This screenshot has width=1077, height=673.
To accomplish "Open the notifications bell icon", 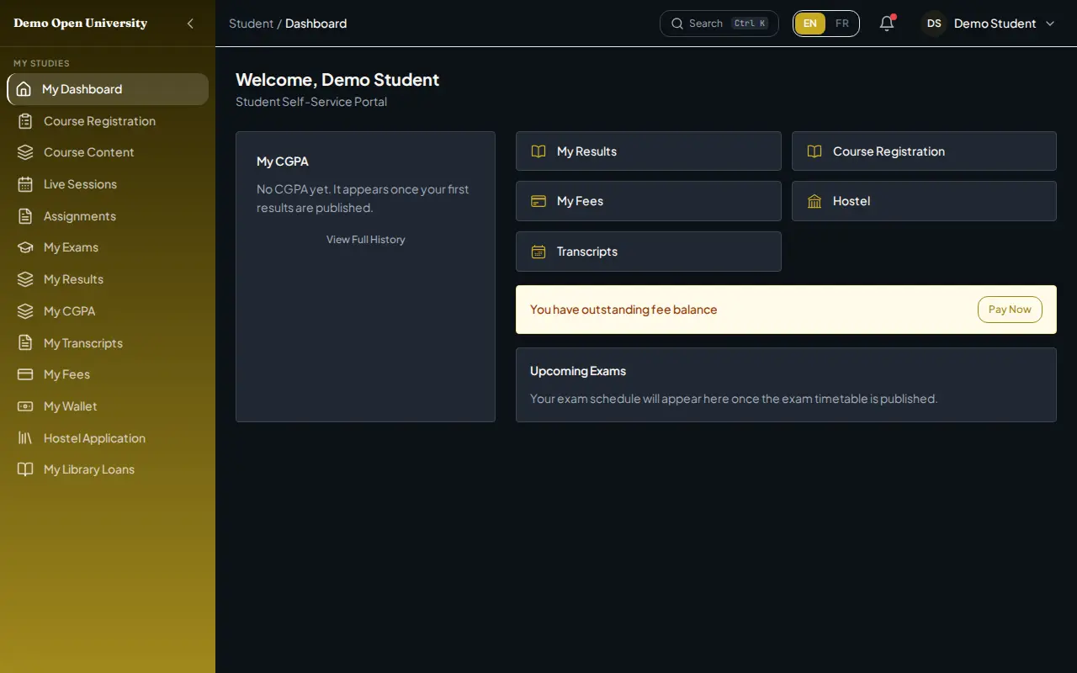I will (887, 24).
